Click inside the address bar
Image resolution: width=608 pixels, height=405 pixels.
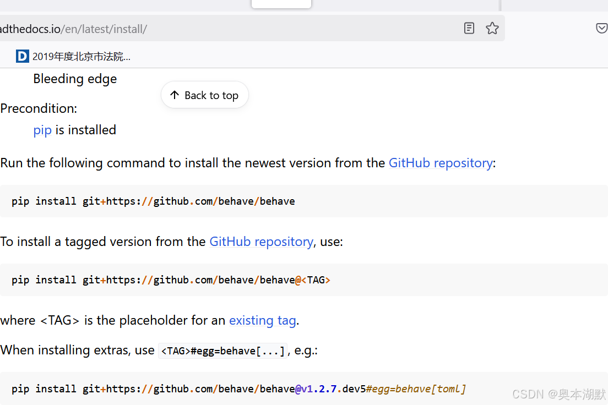tap(220, 28)
